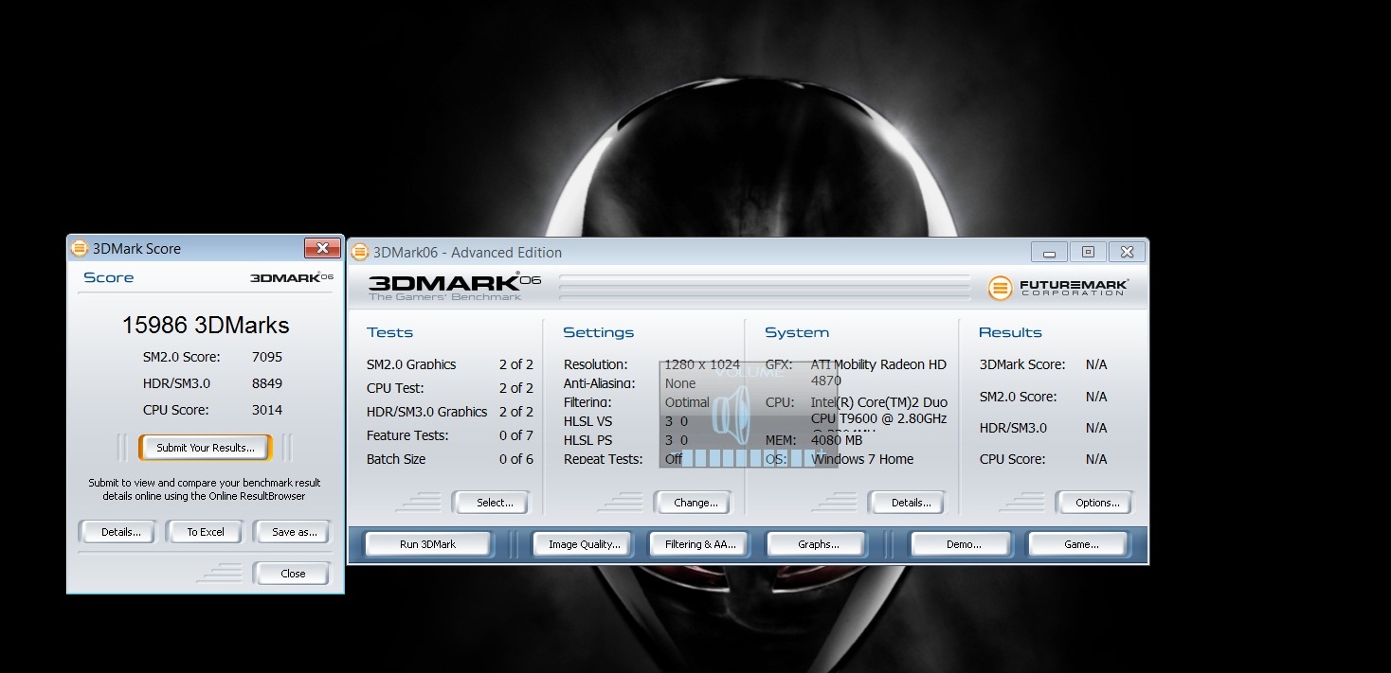1391x673 pixels.
Task: Click the Tests section heading
Action: [x=389, y=332]
